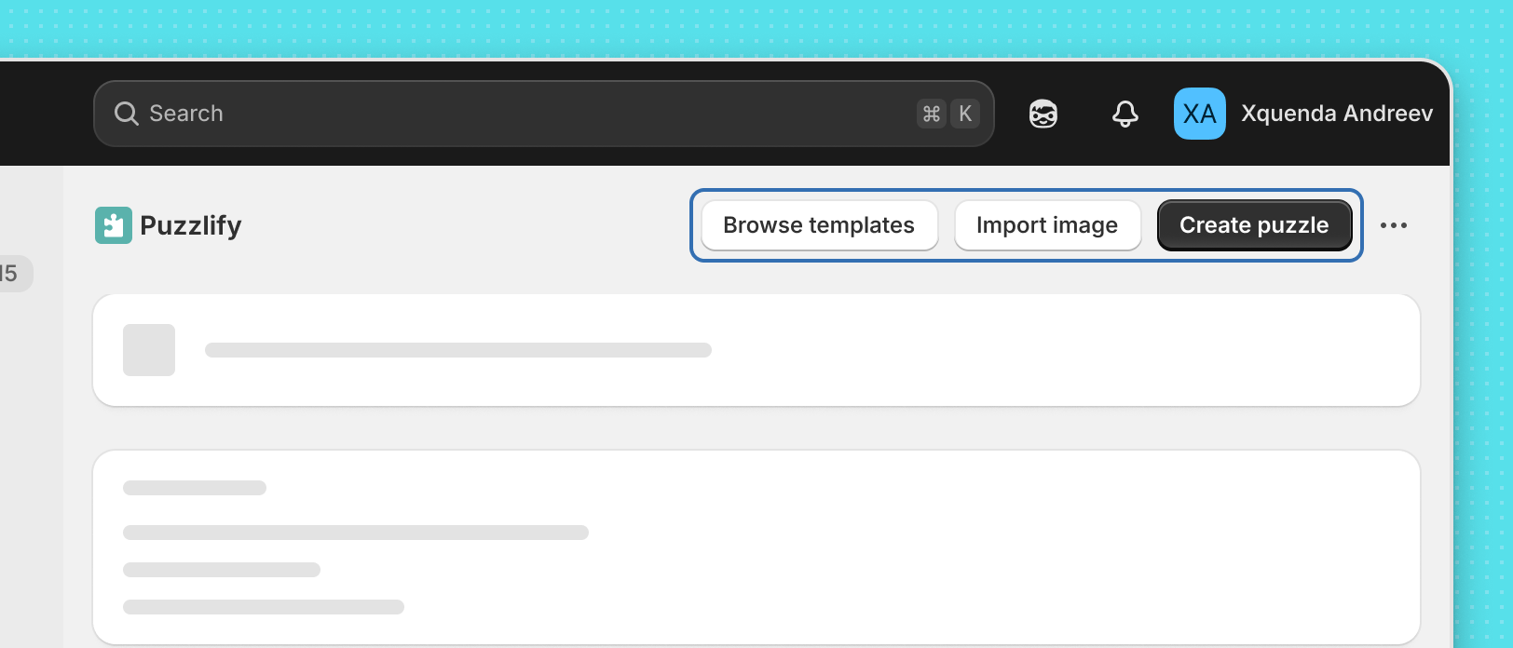
Task: Click the XA profile avatar
Action: coord(1200,114)
